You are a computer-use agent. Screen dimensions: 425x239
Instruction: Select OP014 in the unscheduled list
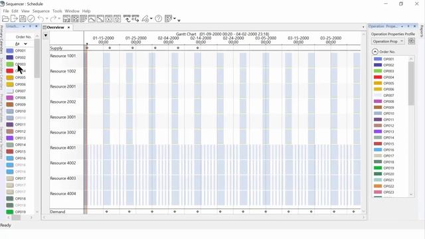[20, 145]
